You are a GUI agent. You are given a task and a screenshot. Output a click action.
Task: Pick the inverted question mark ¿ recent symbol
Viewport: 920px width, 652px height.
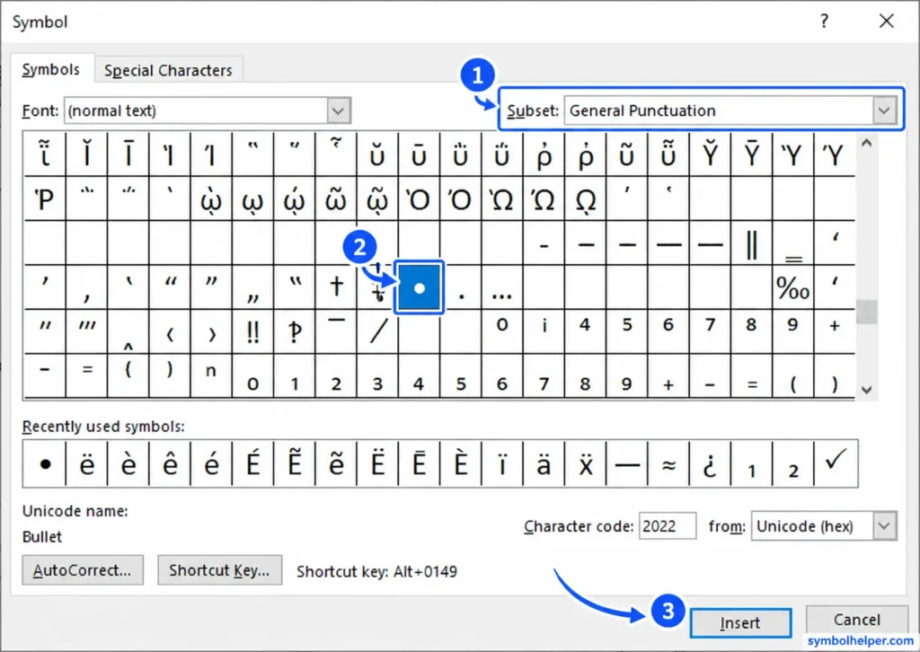click(x=710, y=463)
